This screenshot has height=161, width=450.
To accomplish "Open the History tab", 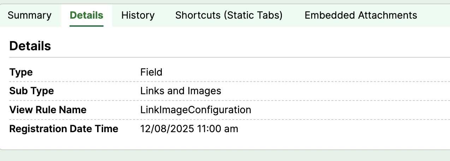I will pyautogui.click(x=138, y=15).
